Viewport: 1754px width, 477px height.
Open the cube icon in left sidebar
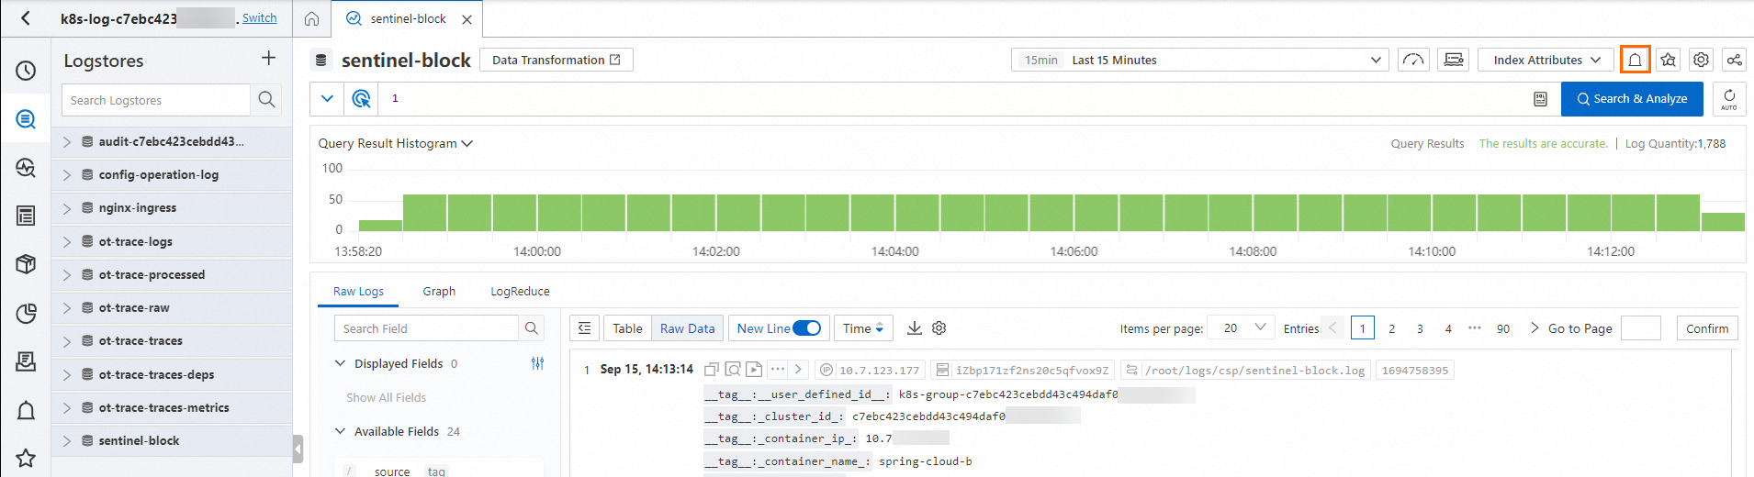26,264
